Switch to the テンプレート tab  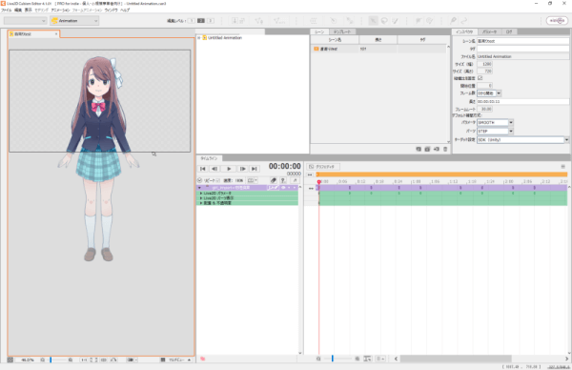pos(342,31)
